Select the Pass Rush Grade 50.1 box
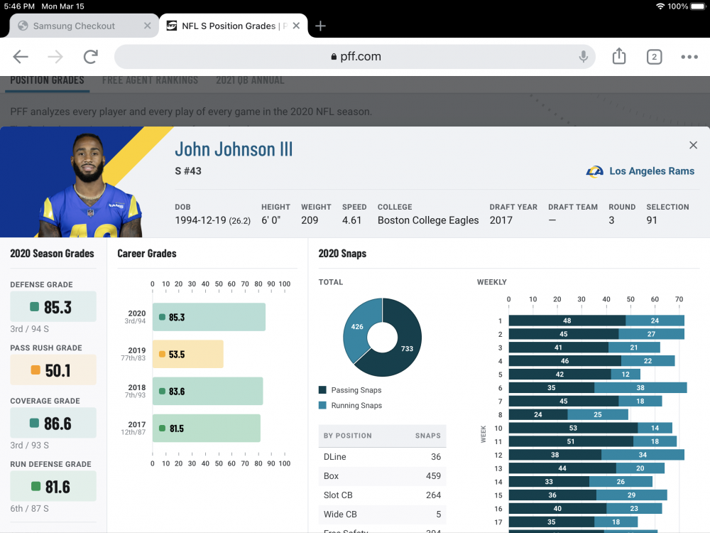The height and width of the screenshot is (533, 710). (53, 370)
